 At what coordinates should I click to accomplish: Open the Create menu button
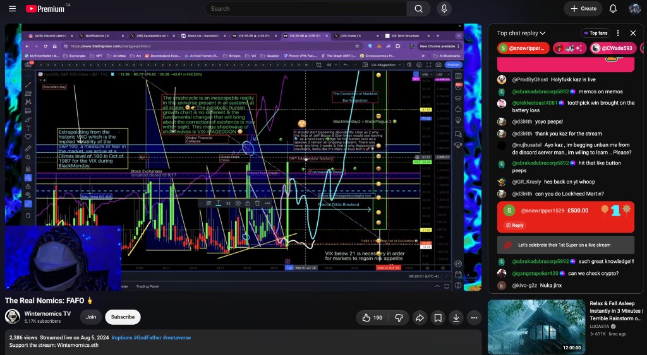[x=583, y=9]
